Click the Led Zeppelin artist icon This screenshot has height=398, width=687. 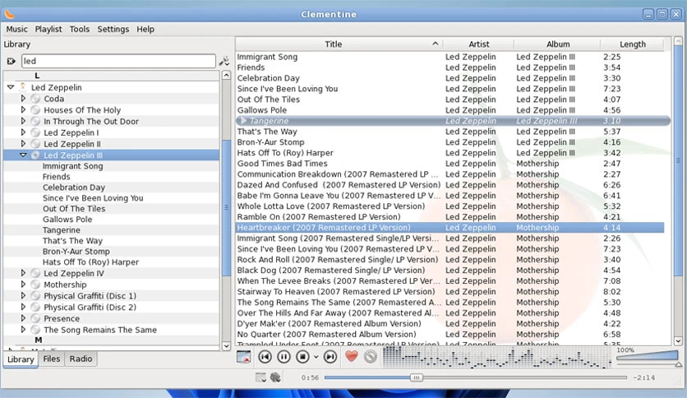pos(23,87)
